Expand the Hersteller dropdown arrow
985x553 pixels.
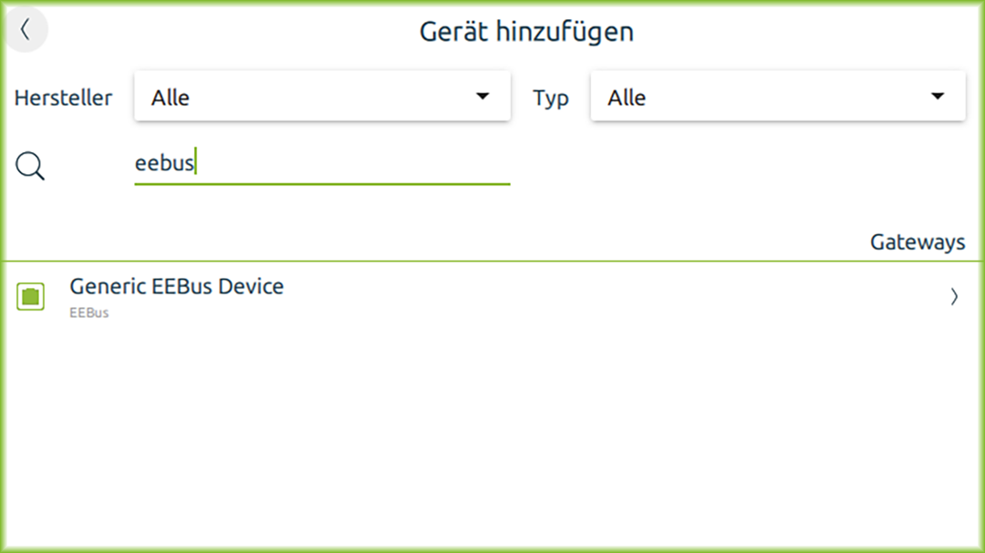[482, 97]
